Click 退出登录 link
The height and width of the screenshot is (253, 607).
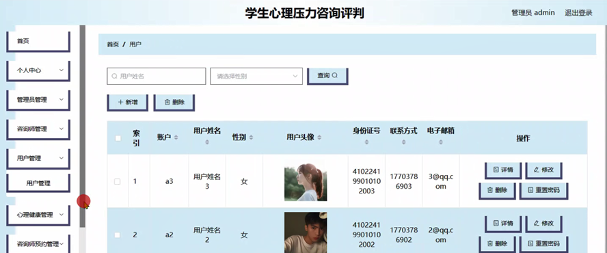tap(578, 13)
